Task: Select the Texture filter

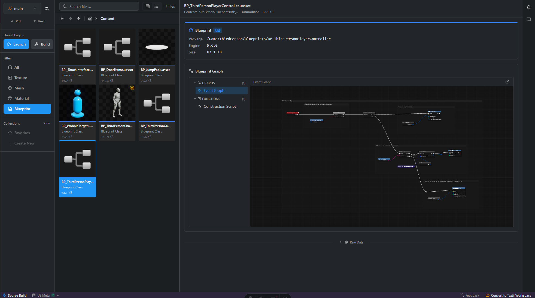Action: [21, 78]
